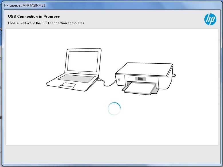Click the loading spinner
The height and width of the screenshot is (167, 223).
[114, 108]
